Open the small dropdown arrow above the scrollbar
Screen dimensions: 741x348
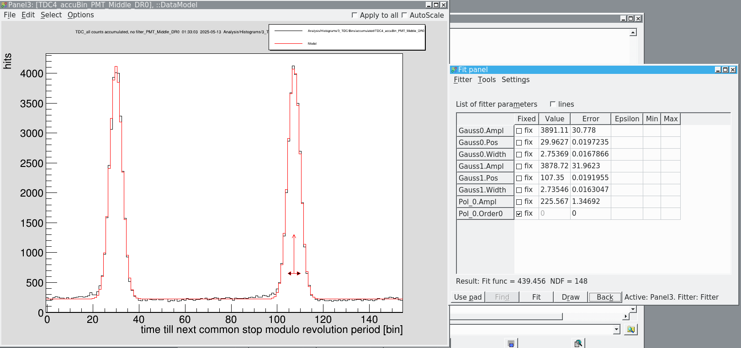pos(633,309)
